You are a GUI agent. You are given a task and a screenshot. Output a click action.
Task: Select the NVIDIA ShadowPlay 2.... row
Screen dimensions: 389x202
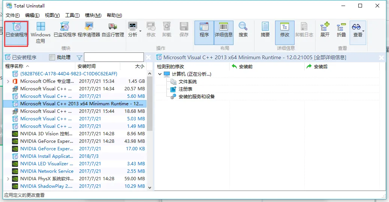click(x=75, y=186)
